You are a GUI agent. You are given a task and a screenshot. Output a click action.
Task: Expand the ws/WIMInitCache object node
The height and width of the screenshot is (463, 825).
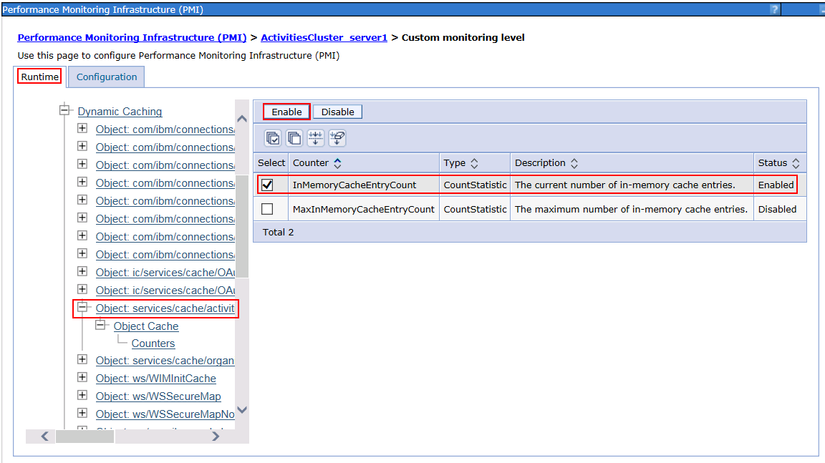point(82,377)
